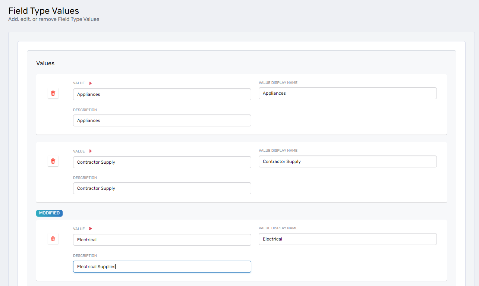Click Value Display Name label above Appliances
The height and width of the screenshot is (286, 479).
pos(278,83)
